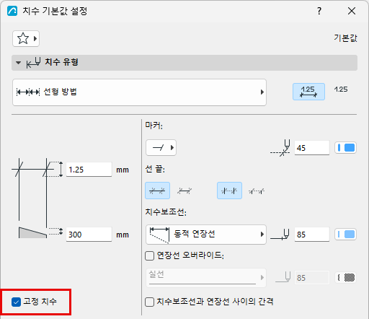Open the 동적 연장선 dropdown
The width and height of the screenshot is (369, 319).
(x=206, y=235)
